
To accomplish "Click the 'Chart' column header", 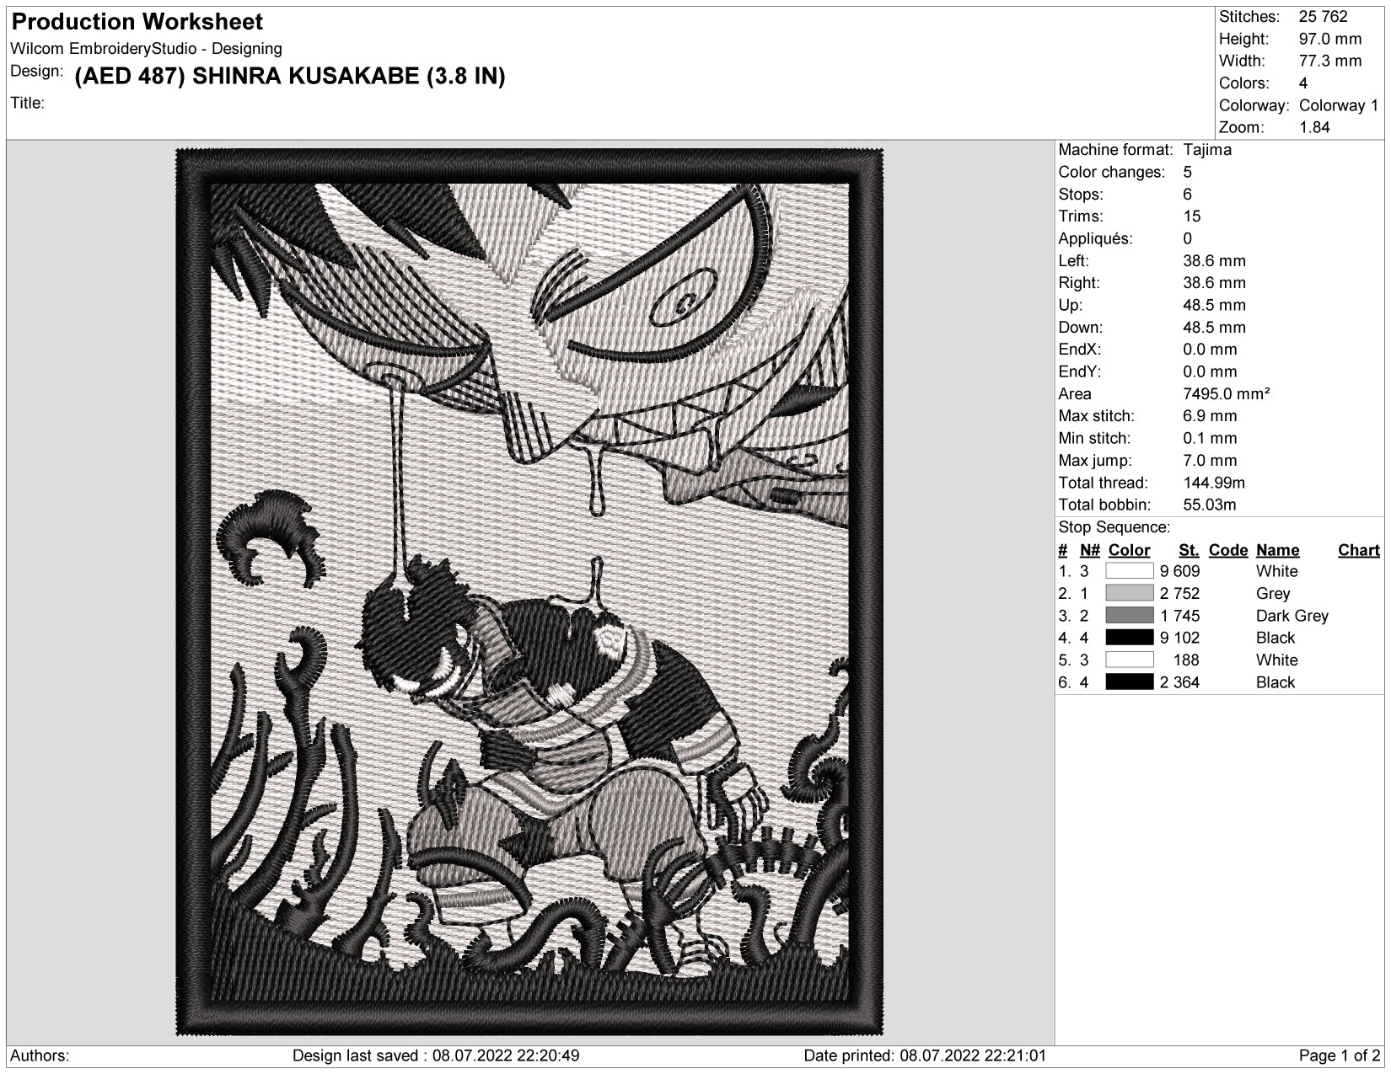I will tap(1358, 550).
